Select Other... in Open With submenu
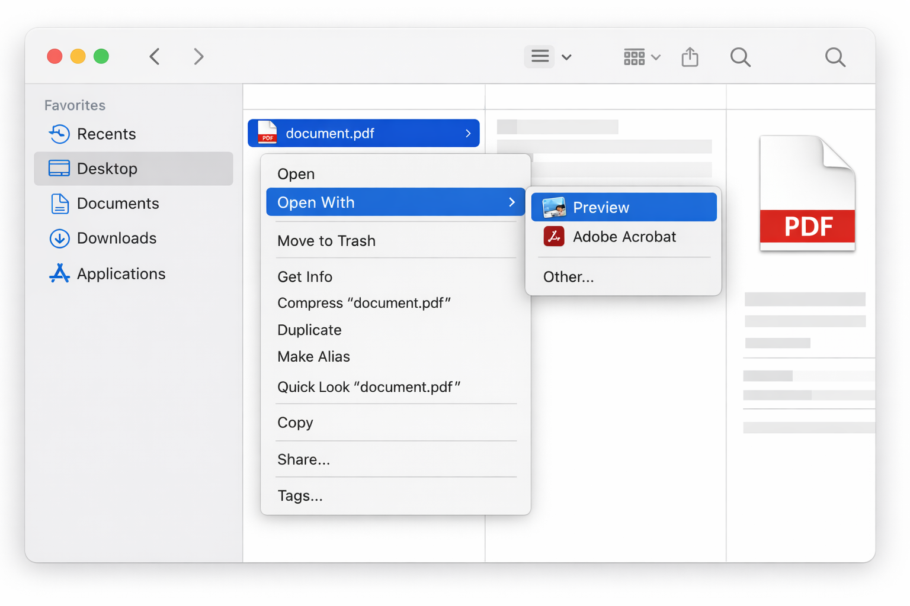The height and width of the screenshot is (606, 910). 624,277
